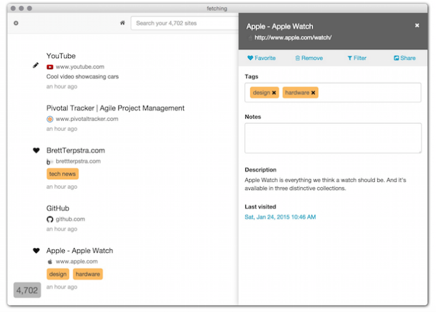This screenshot has width=436, height=312.
Task: Click the YouTube favicon
Action: pyautogui.click(x=50, y=67)
